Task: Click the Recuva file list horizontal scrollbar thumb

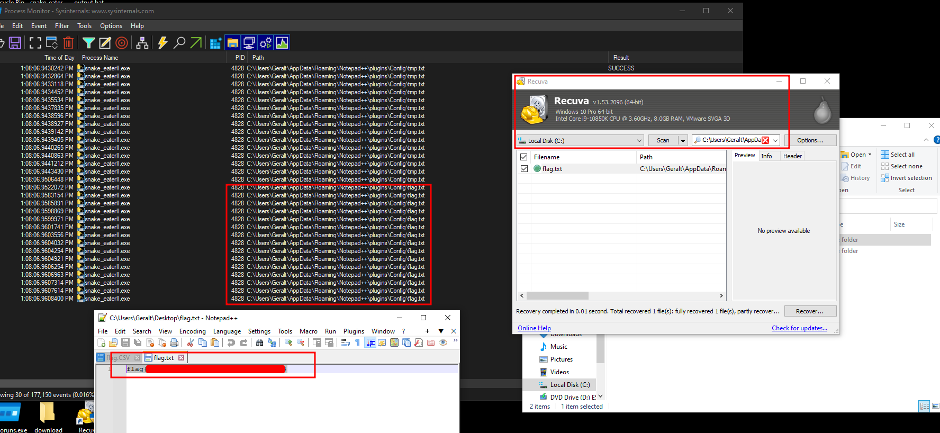Action: (x=557, y=295)
